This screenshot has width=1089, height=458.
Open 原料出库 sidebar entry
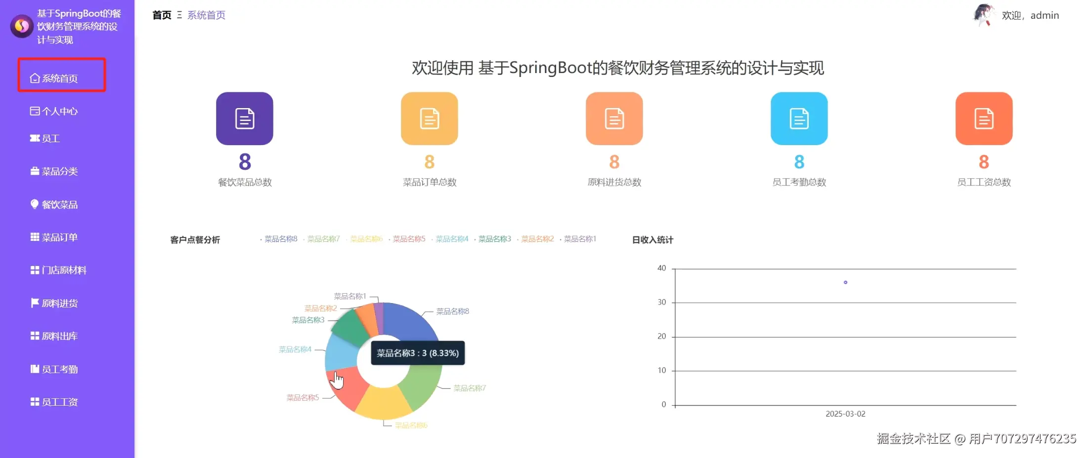(x=59, y=336)
